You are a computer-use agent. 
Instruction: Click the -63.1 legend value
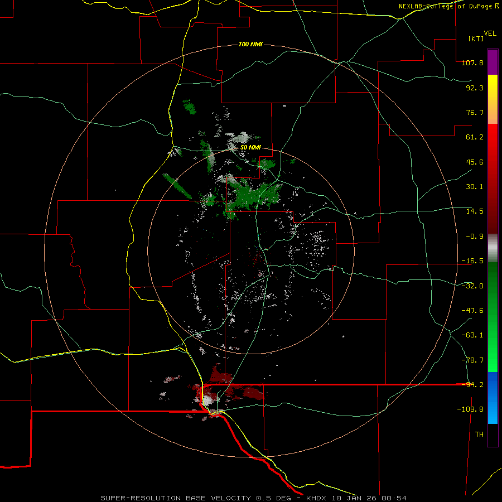472,335
